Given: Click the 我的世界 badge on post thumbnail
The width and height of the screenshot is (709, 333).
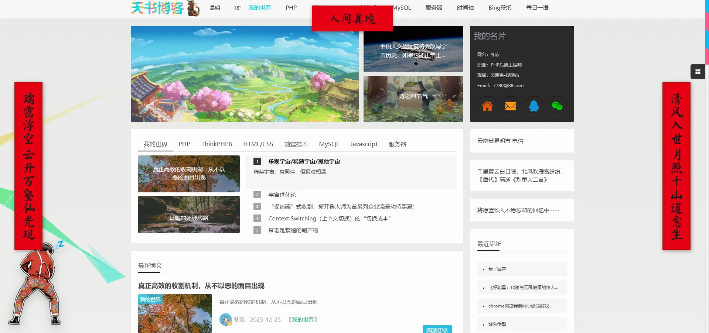Looking at the screenshot, I should (x=150, y=299).
